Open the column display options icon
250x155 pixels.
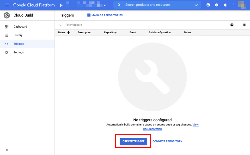click(x=244, y=25)
